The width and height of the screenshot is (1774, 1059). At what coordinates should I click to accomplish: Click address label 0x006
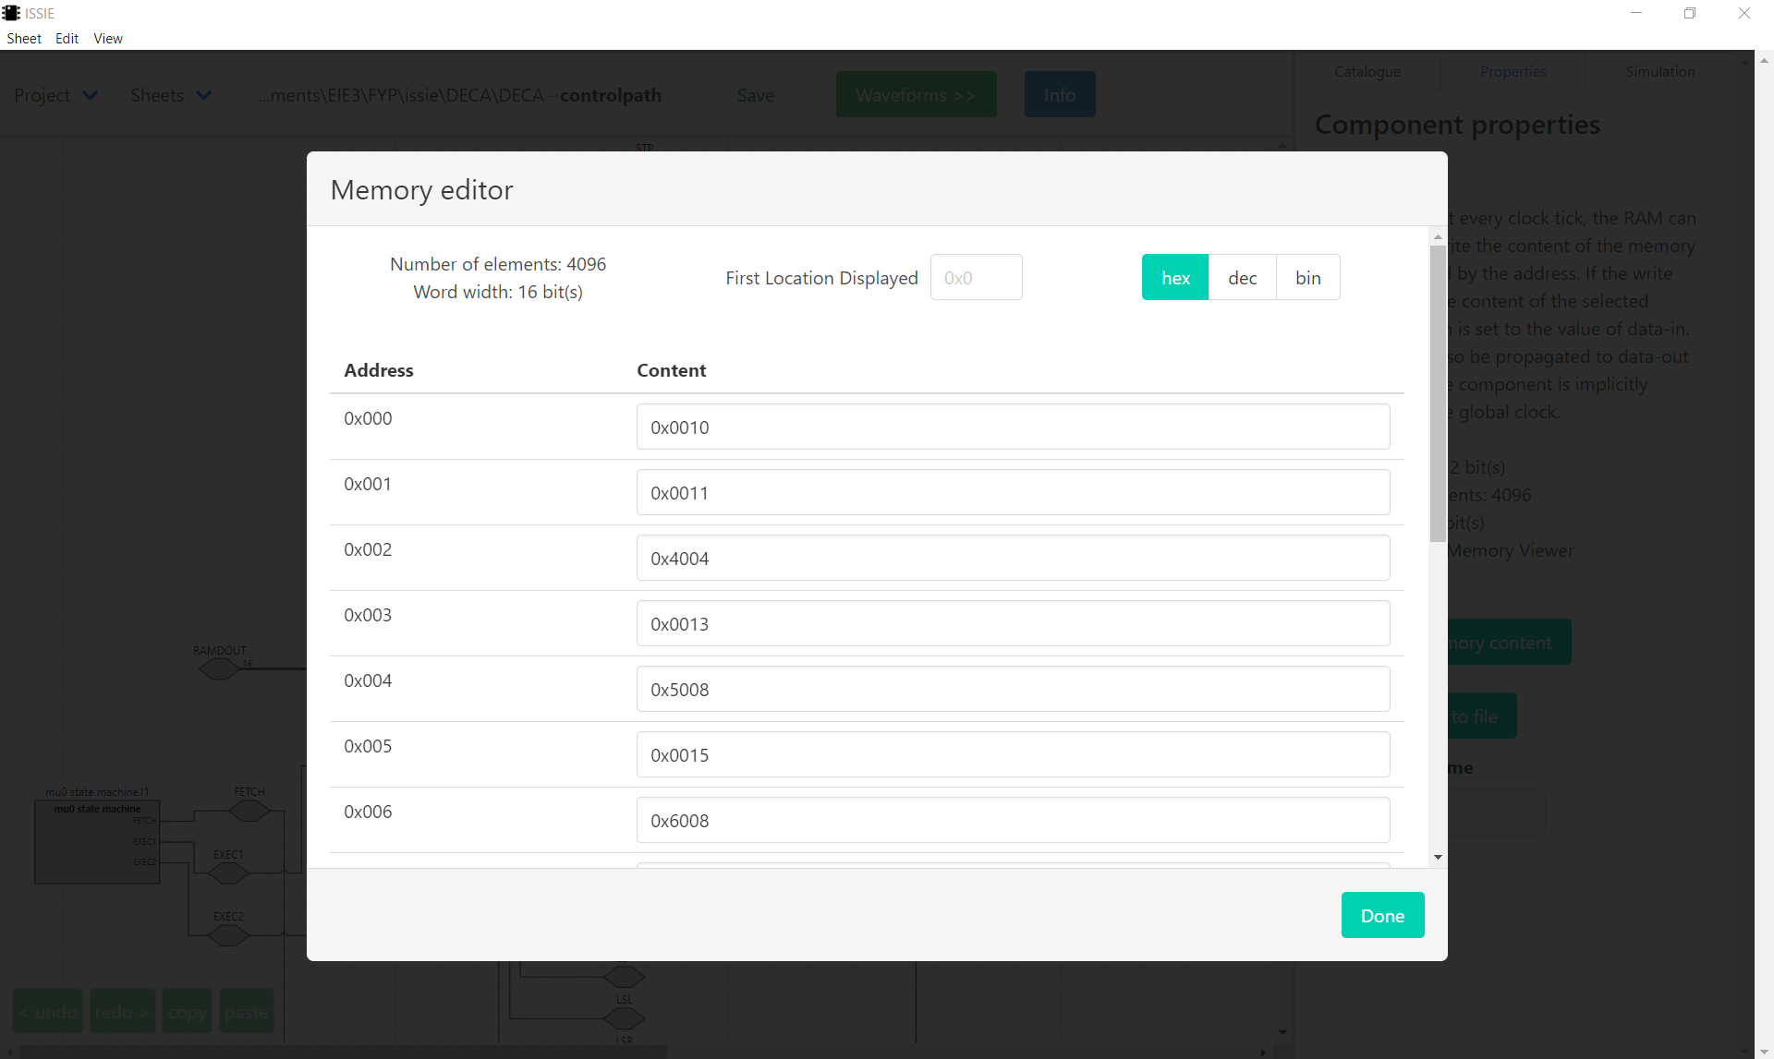(368, 812)
